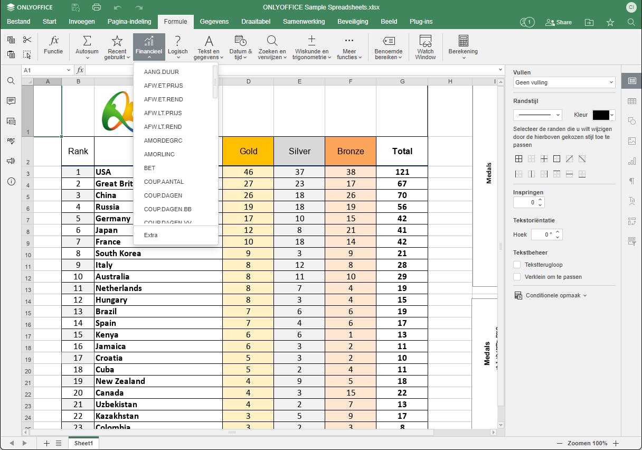Select the Sheet1 tab
This screenshot has width=642, height=450.
point(83,444)
